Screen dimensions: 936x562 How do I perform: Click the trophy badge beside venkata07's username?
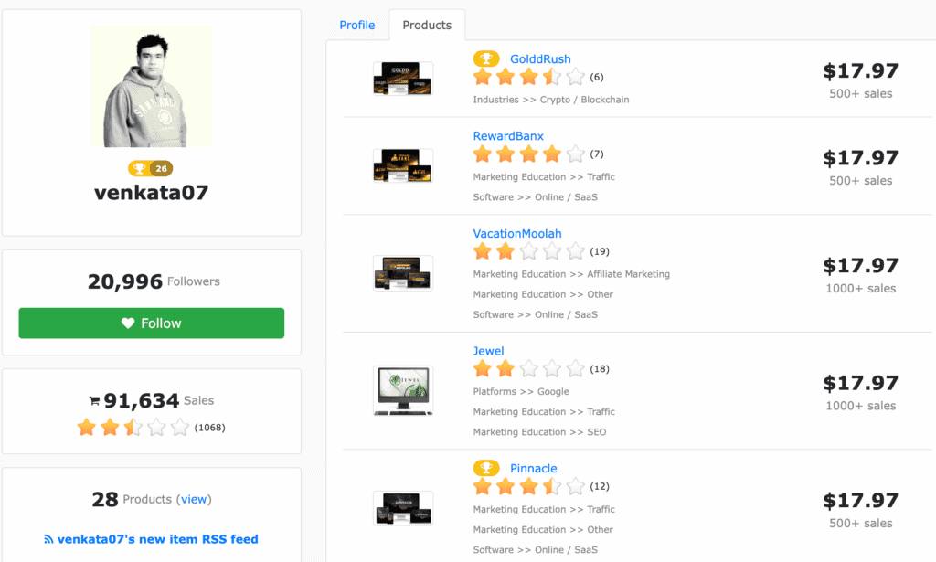(139, 167)
